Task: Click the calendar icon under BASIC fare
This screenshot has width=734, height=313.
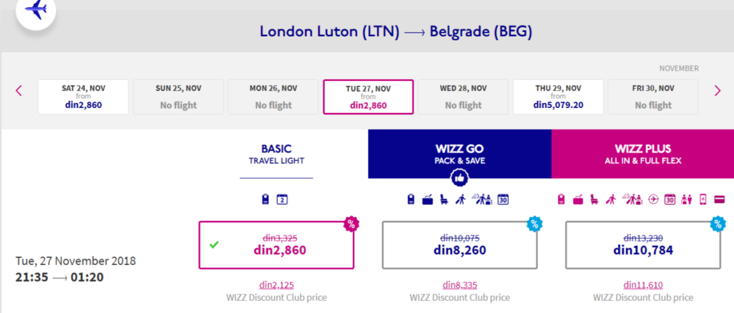Action: [x=282, y=200]
